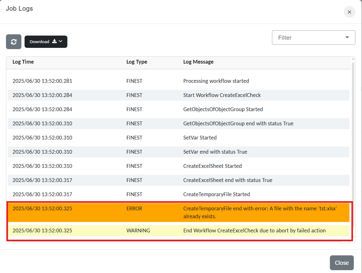Select 'GetObjectsOfObjectGroup Started' log row
The image size is (362, 273).
pos(223,109)
